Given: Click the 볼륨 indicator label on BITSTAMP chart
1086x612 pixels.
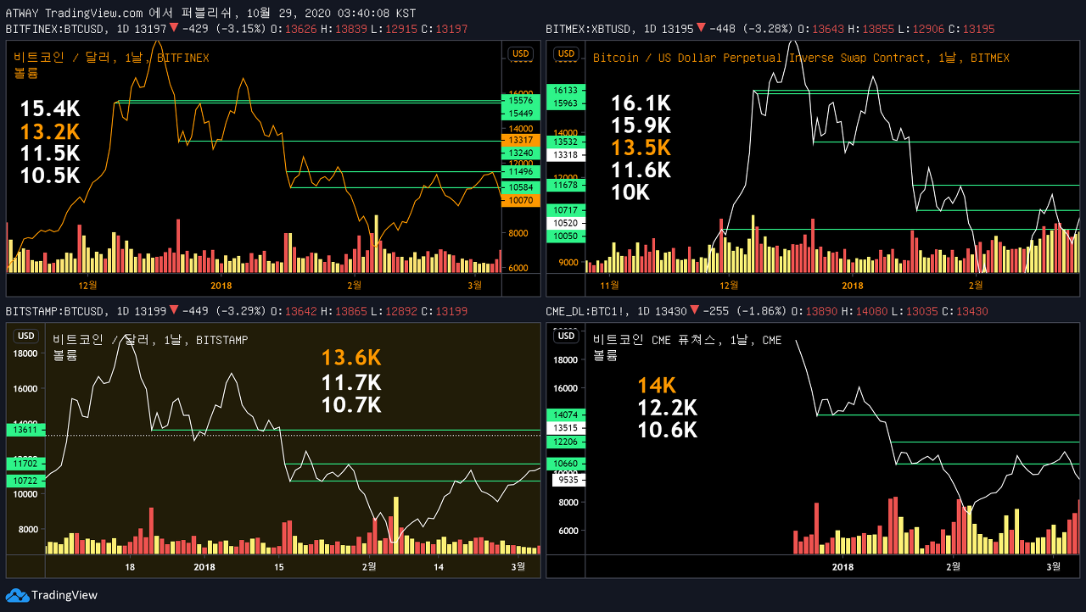Looking at the screenshot, I should click(64, 355).
